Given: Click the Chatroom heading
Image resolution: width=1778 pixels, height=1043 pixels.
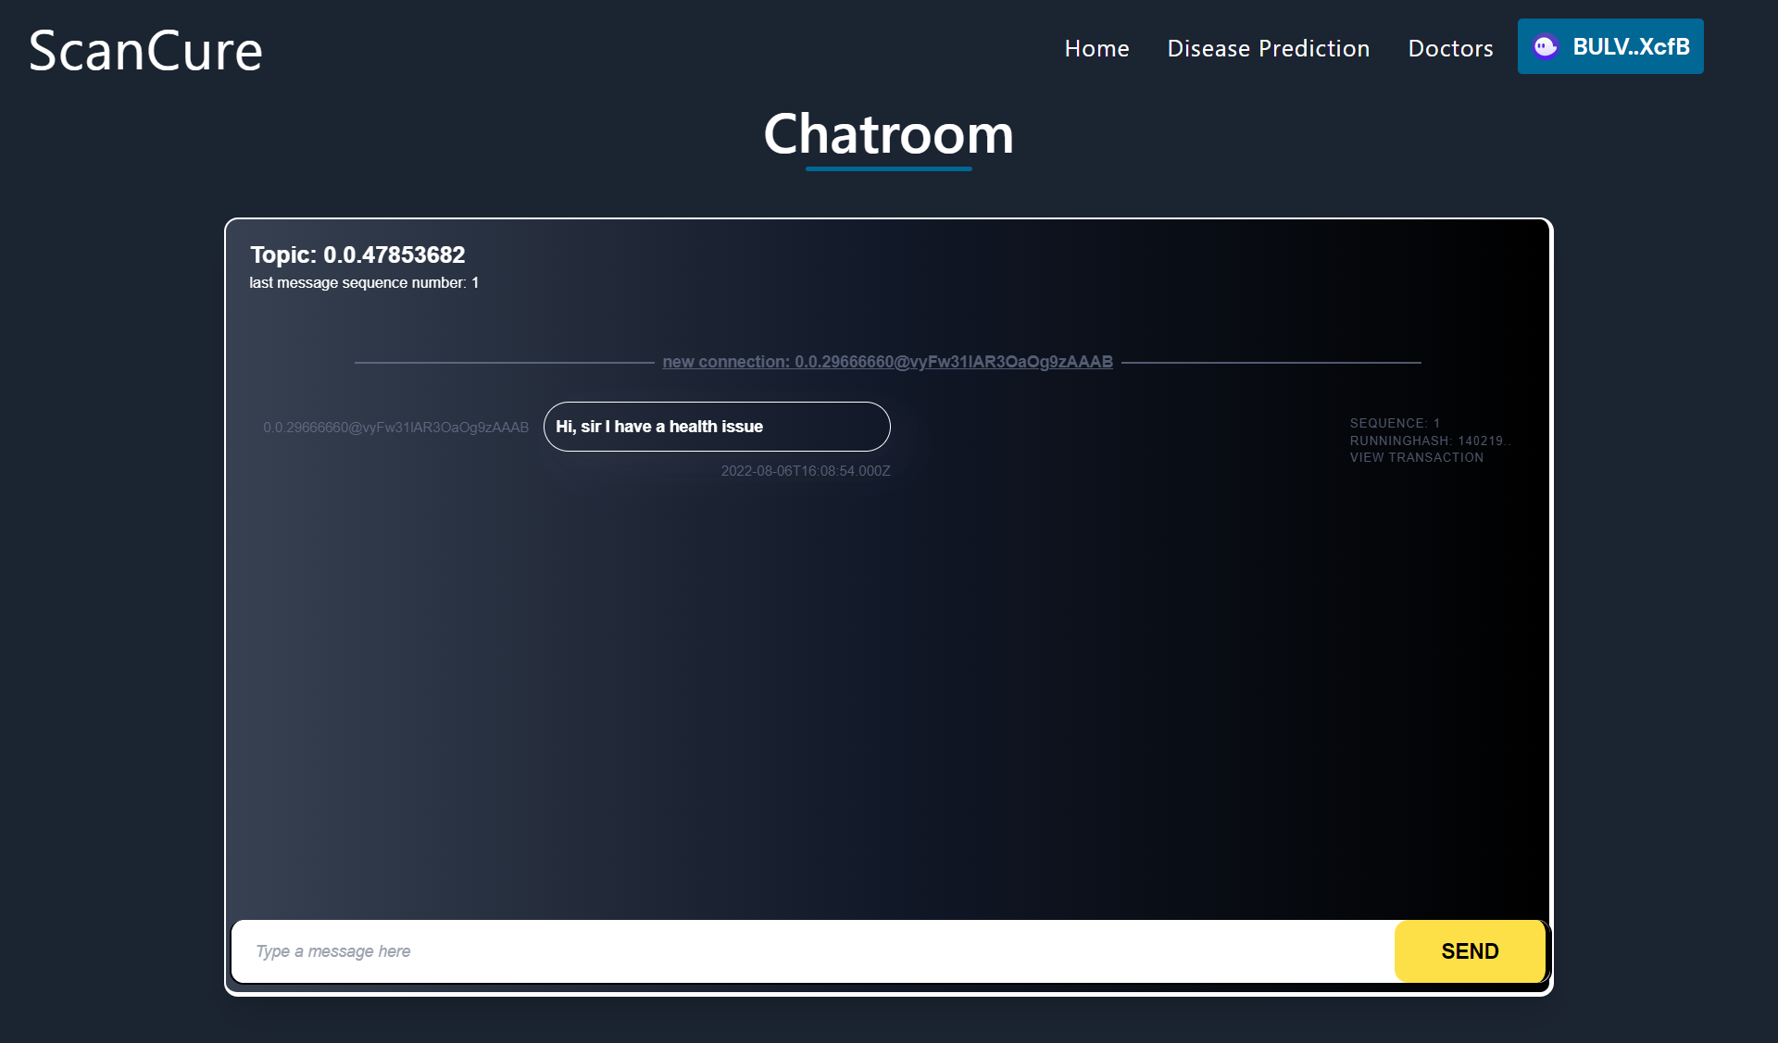Looking at the screenshot, I should tap(888, 134).
